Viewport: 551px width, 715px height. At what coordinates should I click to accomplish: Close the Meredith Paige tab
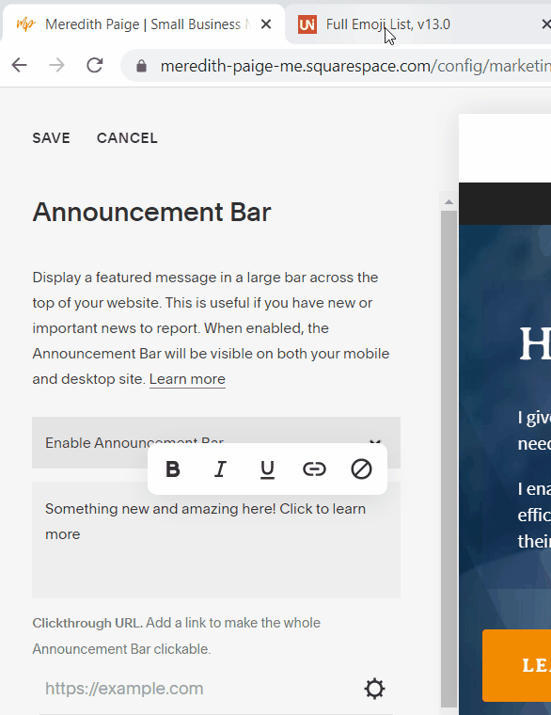coord(266,24)
